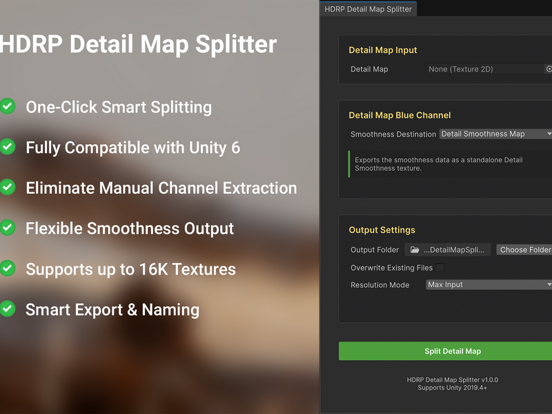Image resolution: width=552 pixels, height=414 pixels.
Task: Click the green check beside One-Click Smart Splitting
Action: pyautogui.click(x=7, y=106)
